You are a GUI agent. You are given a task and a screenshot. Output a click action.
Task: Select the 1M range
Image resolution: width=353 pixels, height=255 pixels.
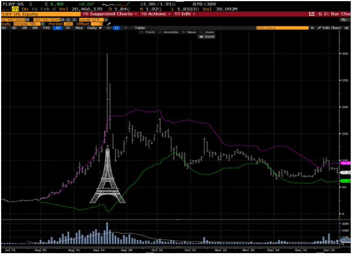coord(24,28)
